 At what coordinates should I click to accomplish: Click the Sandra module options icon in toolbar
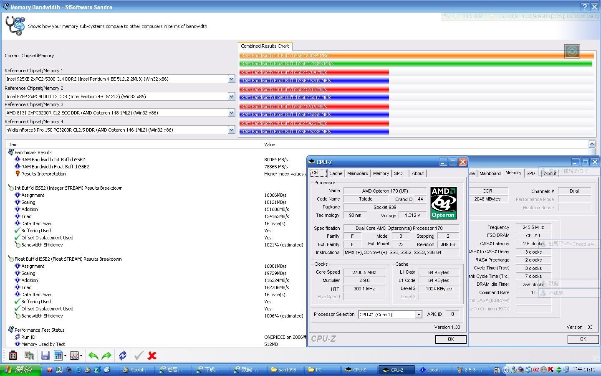coord(13,356)
